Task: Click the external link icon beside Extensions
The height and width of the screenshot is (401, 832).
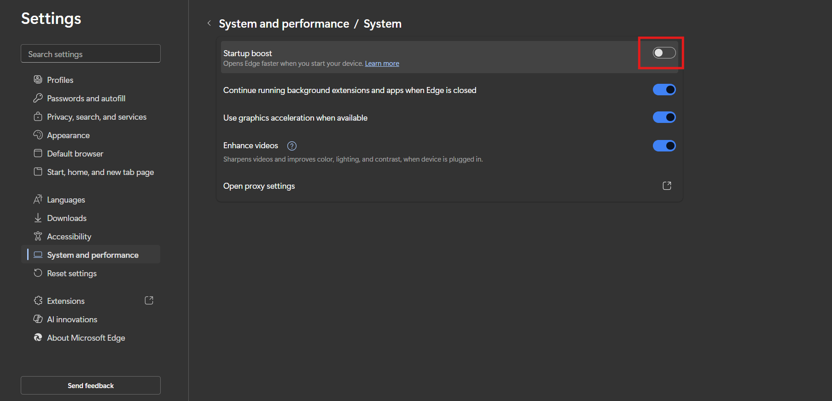Action: (x=149, y=301)
